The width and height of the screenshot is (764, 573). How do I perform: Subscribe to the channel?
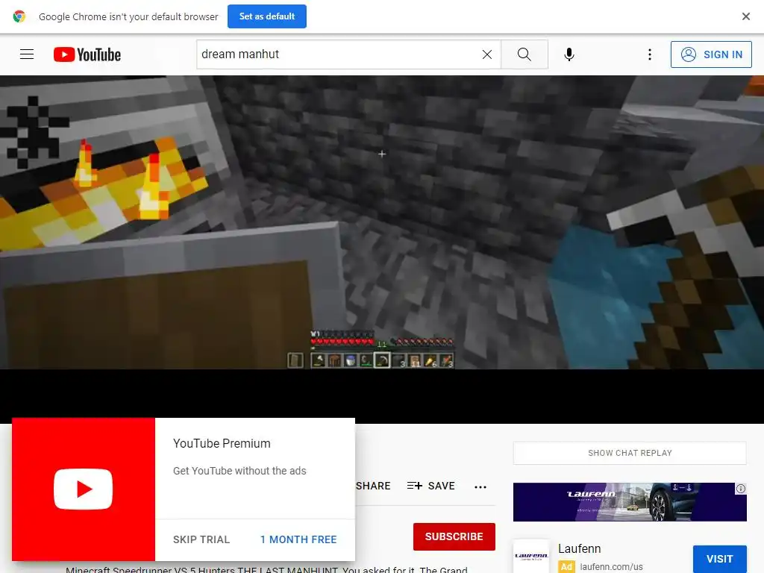pyautogui.click(x=454, y=536)
